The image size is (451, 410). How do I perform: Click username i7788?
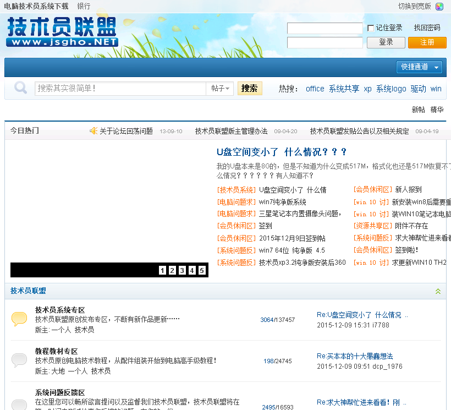click(x=381, y=325)
